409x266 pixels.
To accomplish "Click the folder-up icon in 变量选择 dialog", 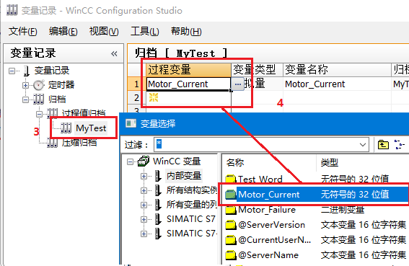I will tap(383, 144).
